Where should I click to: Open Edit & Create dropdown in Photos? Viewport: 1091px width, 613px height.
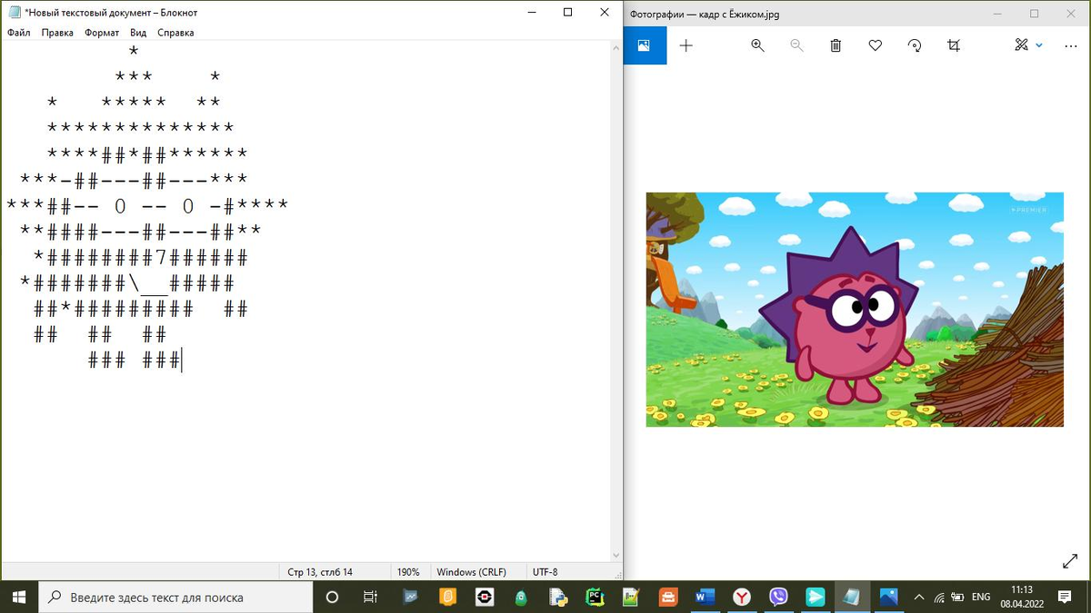(1028, 45)
